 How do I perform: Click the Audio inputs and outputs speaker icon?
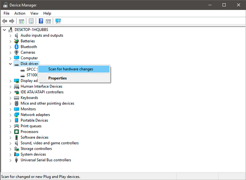(x=16, y=36)
